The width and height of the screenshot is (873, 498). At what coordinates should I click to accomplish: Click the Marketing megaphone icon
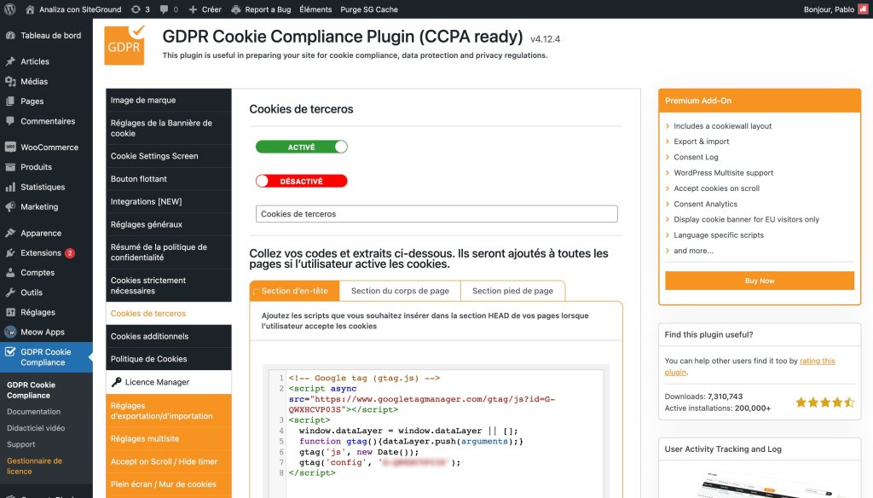(x=10, y=206)
